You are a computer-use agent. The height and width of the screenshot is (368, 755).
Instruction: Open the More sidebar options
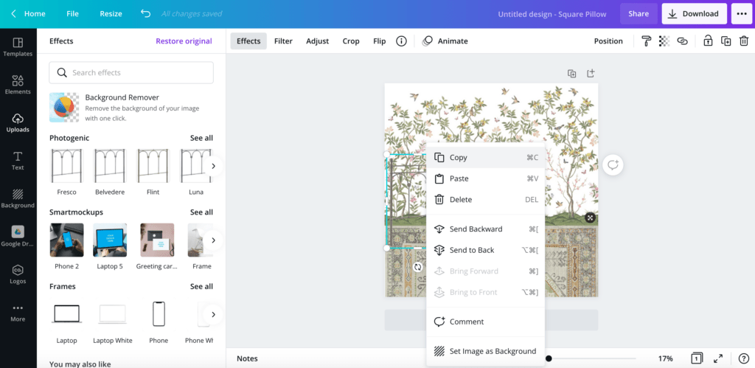18,312
